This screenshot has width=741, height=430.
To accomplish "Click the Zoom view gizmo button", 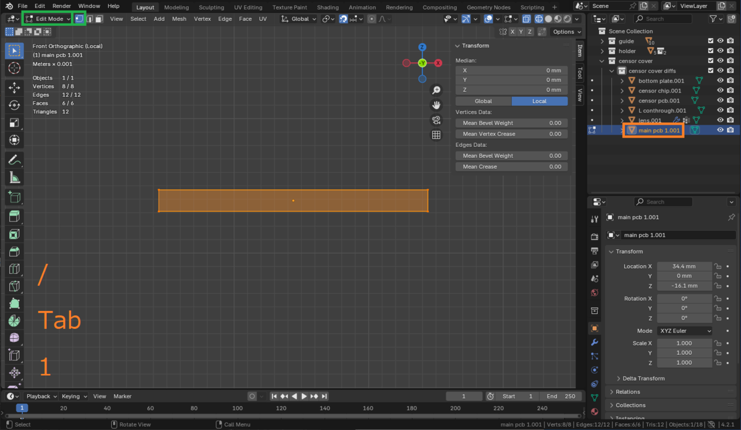I will [x=437, y=91].
